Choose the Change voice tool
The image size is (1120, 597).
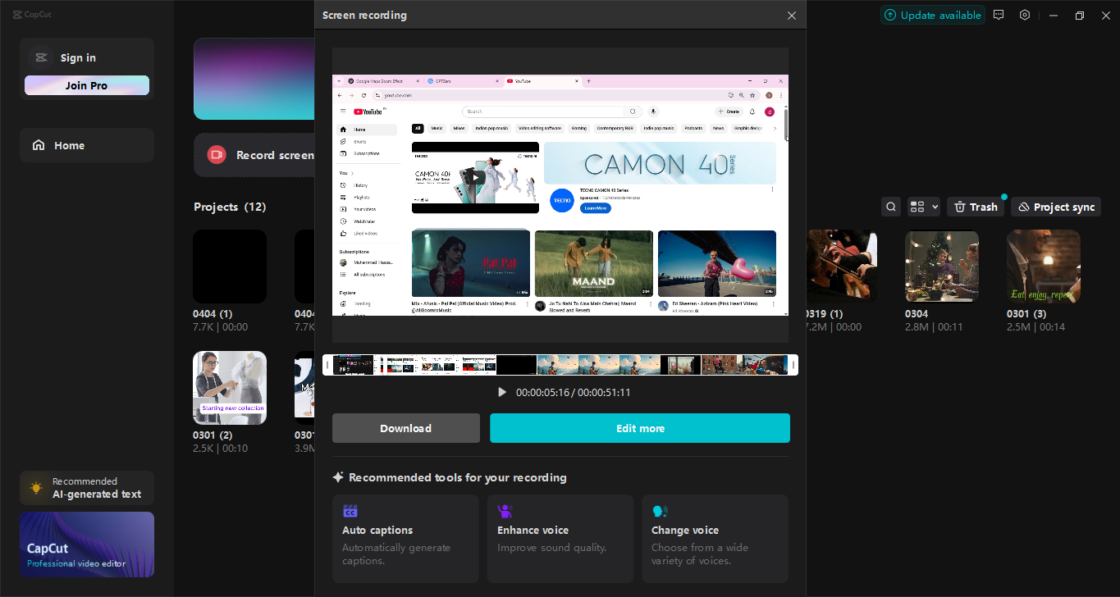(715, 539)
